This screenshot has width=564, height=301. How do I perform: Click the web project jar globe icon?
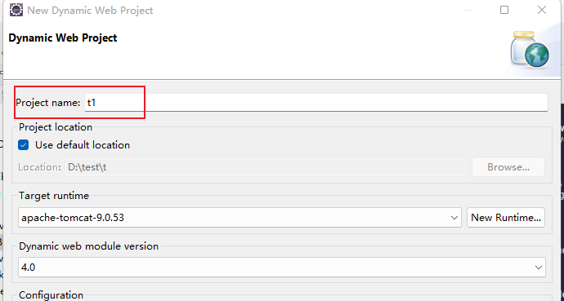(530, 50)
